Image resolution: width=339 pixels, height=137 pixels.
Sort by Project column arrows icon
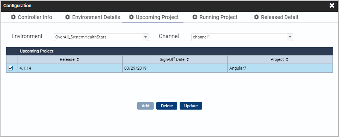point(287,60)
